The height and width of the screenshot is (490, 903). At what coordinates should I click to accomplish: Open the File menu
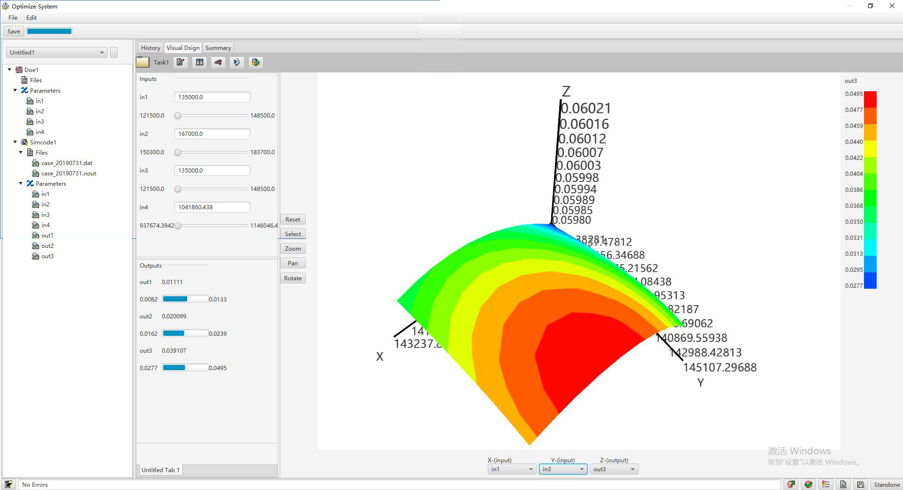coord(13,17)
